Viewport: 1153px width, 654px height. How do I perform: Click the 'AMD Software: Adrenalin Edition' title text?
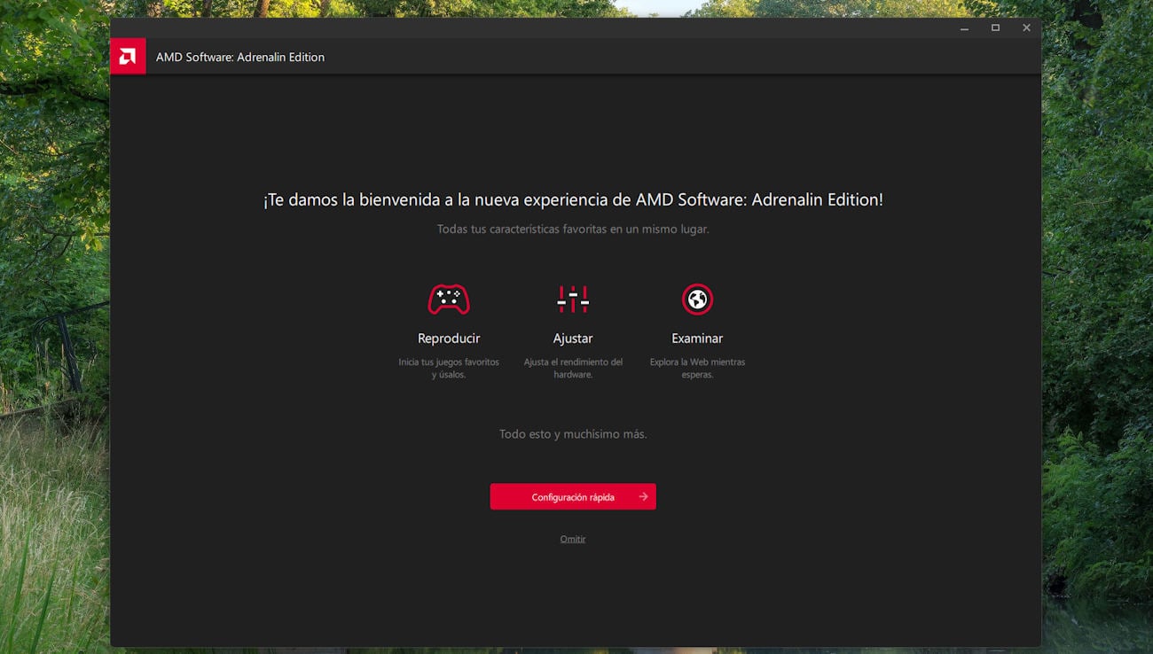coord(240,57)
